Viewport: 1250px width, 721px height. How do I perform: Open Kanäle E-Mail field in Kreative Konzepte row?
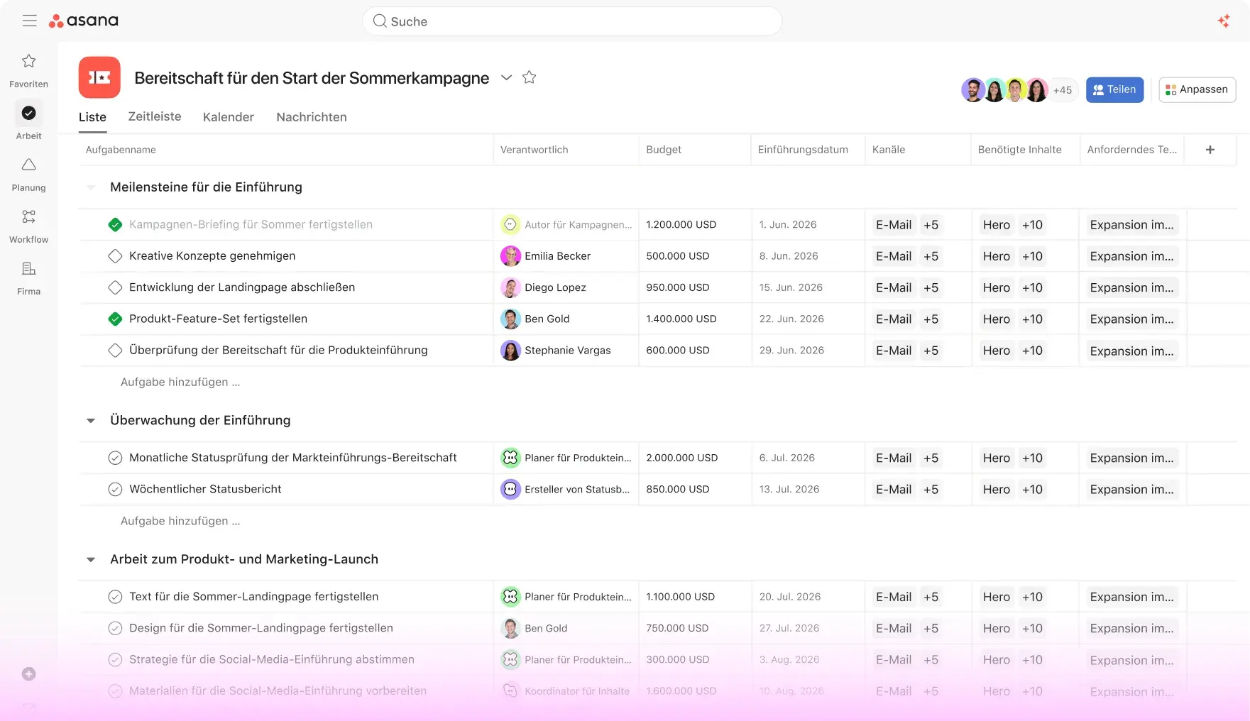pos(894,256)
